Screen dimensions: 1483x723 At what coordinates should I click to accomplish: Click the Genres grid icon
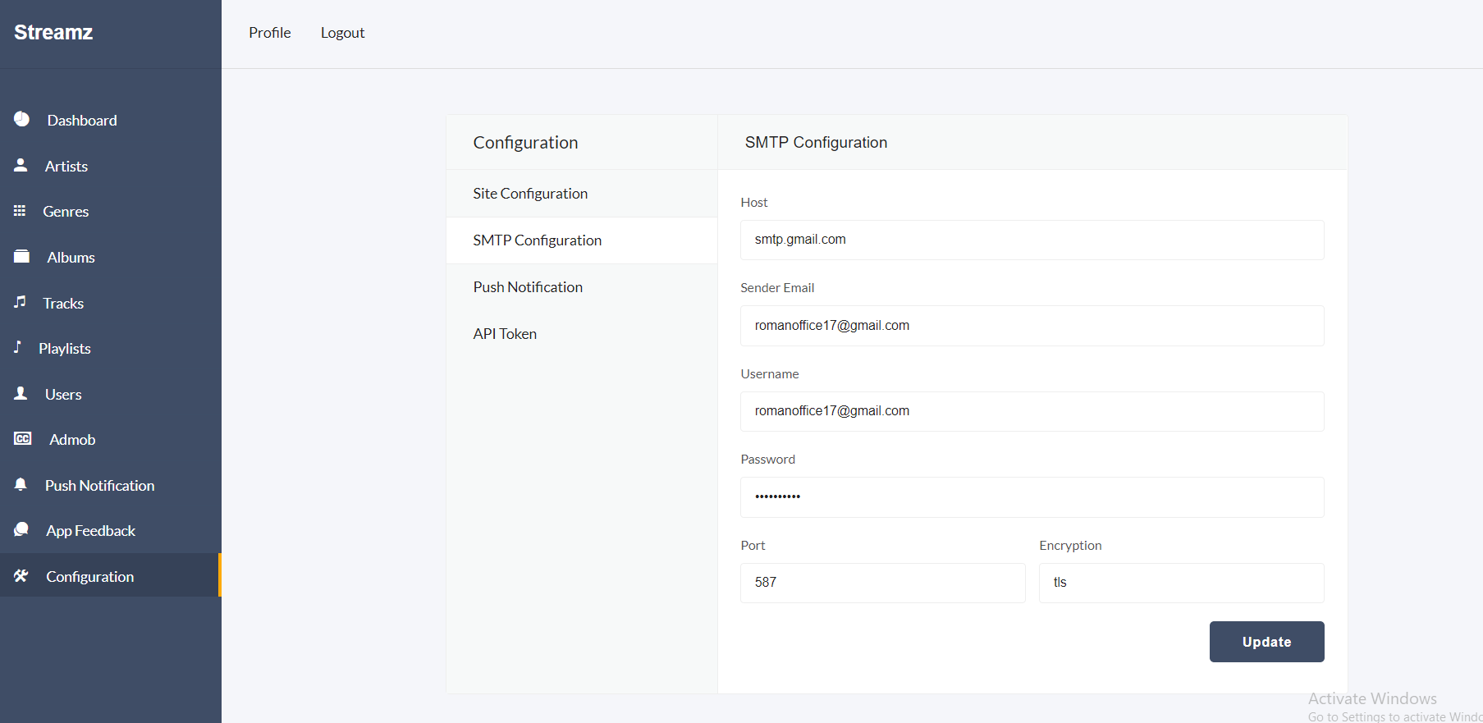pos(20,211)
